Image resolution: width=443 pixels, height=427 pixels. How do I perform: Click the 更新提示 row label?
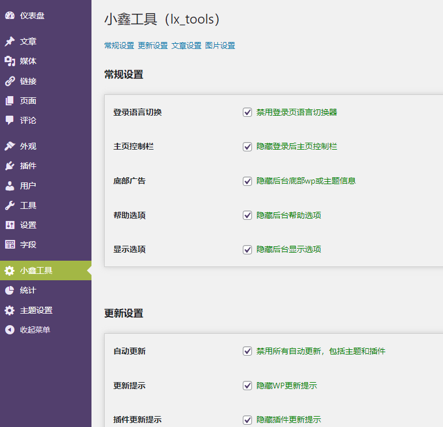(129, 386)
